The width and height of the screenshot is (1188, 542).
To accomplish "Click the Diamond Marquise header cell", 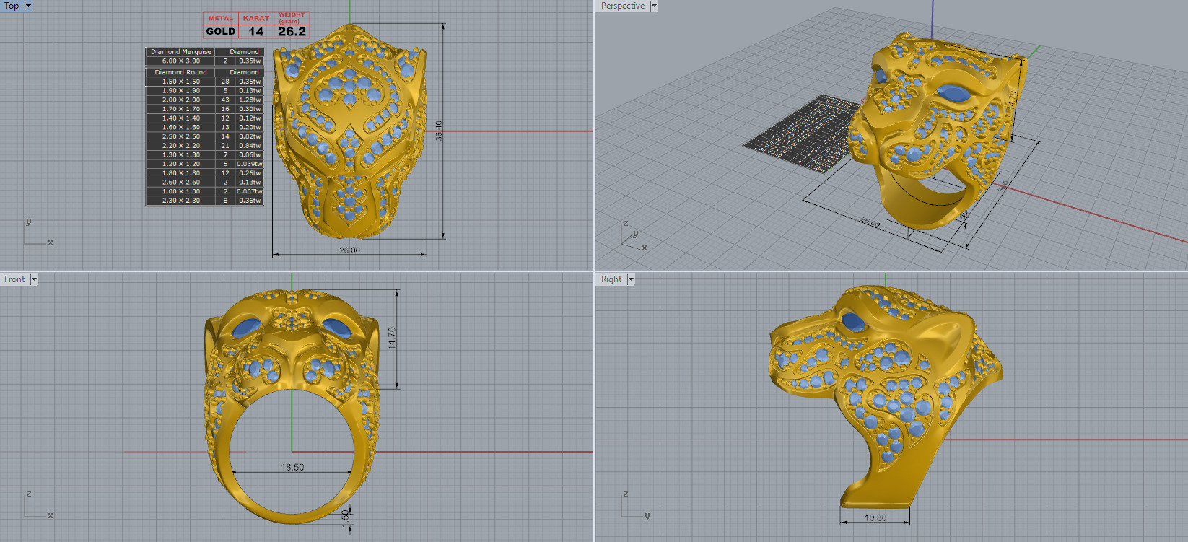I will click(181, 52).
